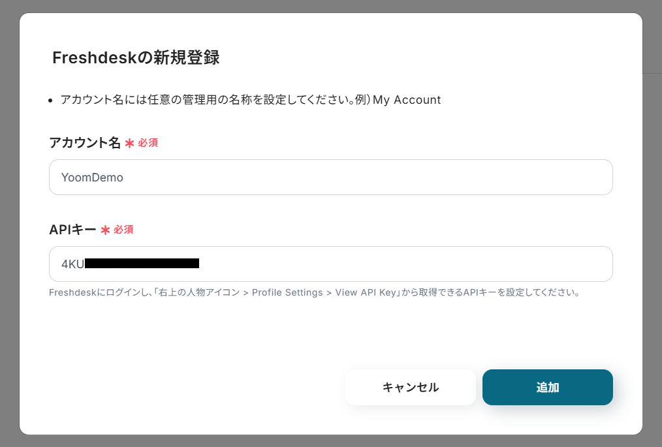Click the 必須 badge next to アカウント名
662x447 pixels.
point(148,143)
